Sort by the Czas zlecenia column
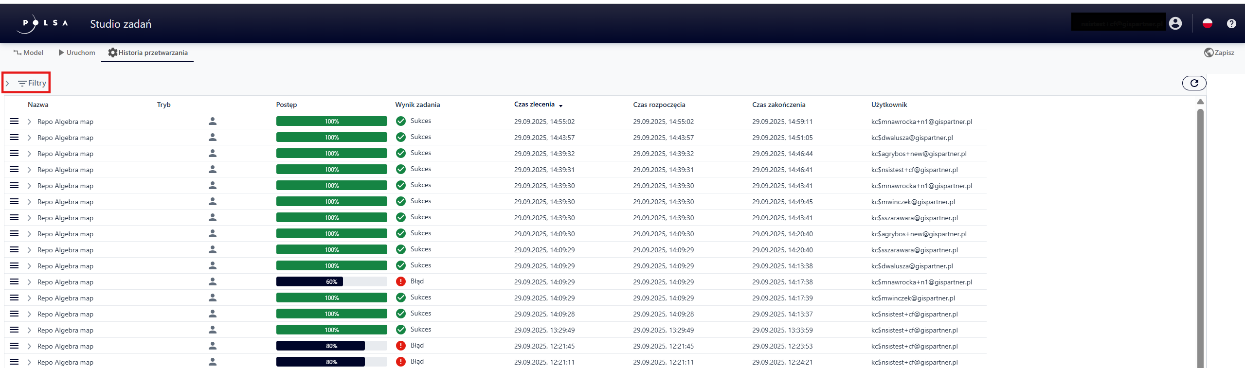Image resolution: width=1245 pixels, height=368 pixels. (534, 105)
